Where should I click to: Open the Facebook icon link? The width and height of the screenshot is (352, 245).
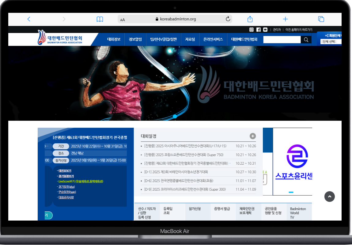(258, 30)
